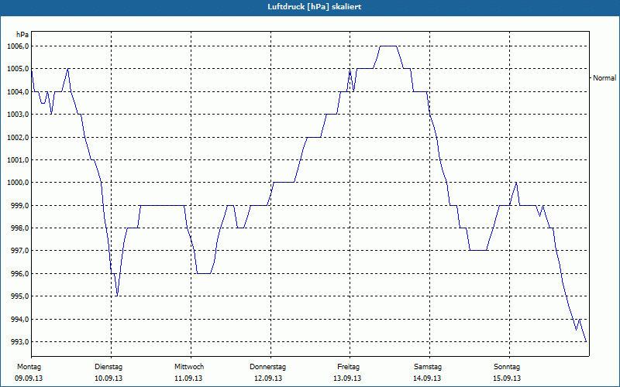Select the 1002,0 axis value
The height and width of the screenshot is (387, 620).
click(x=18, y=138)
